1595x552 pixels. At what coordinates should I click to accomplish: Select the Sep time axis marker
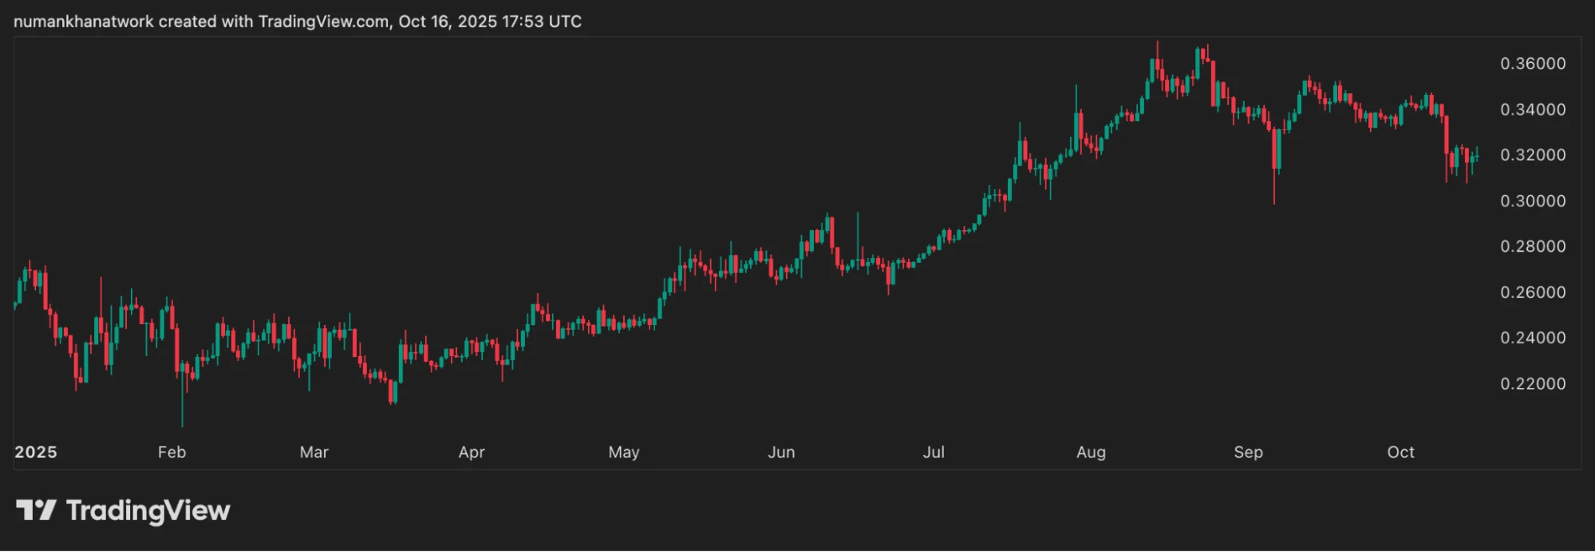point(1248,452)
